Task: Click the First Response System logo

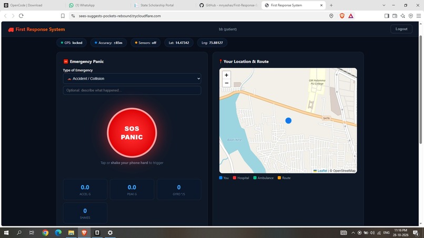Action: (36, 29)
